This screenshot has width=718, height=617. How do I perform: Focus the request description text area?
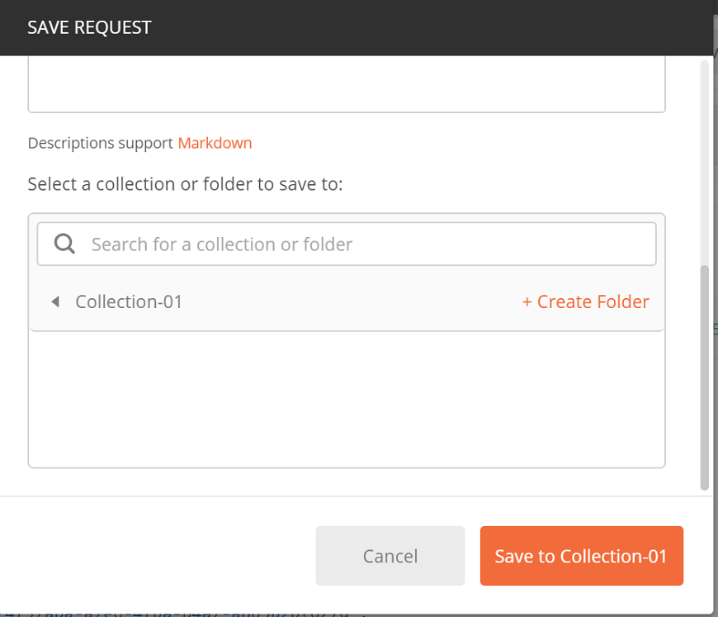pyautogui.click(x=347, y=84)
